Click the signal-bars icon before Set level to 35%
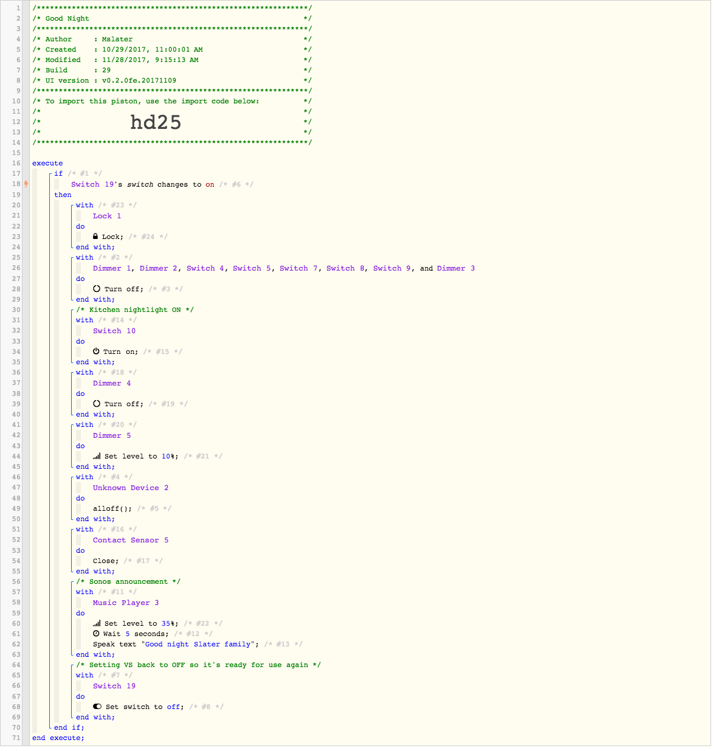Image resolution: width=716 pixels, height=751 pixels. [x=97, y=623]
